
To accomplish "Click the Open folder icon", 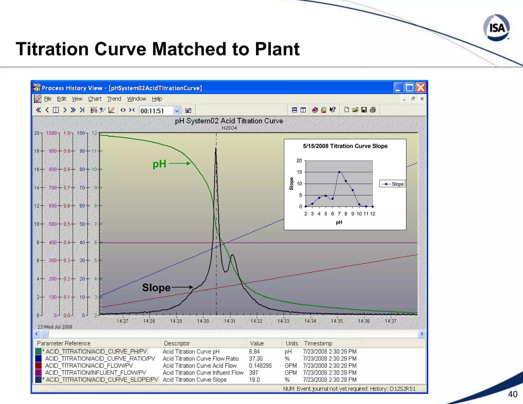I will click(x=355, y=110).
